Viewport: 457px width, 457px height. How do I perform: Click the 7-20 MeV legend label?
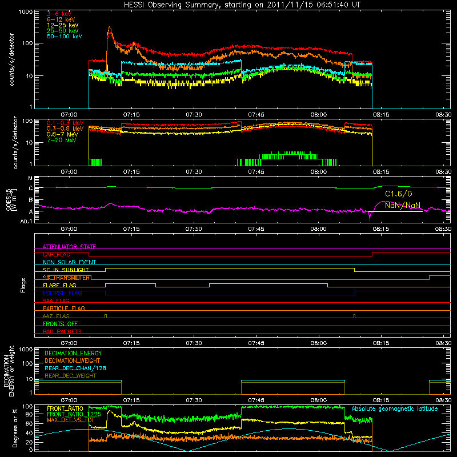[62, 140]
